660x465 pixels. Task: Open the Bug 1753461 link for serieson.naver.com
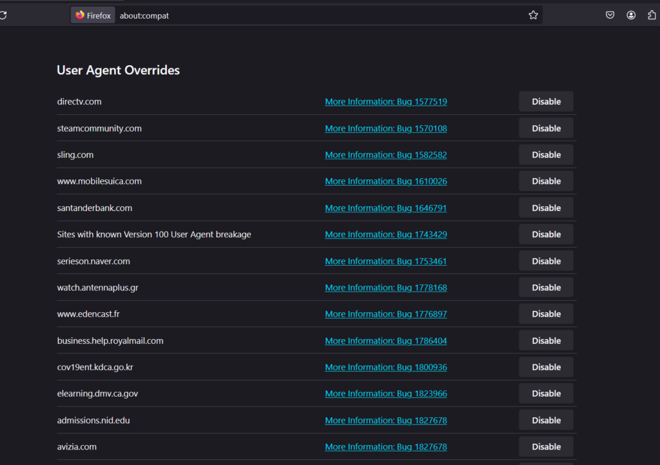[x=385, y=261]
